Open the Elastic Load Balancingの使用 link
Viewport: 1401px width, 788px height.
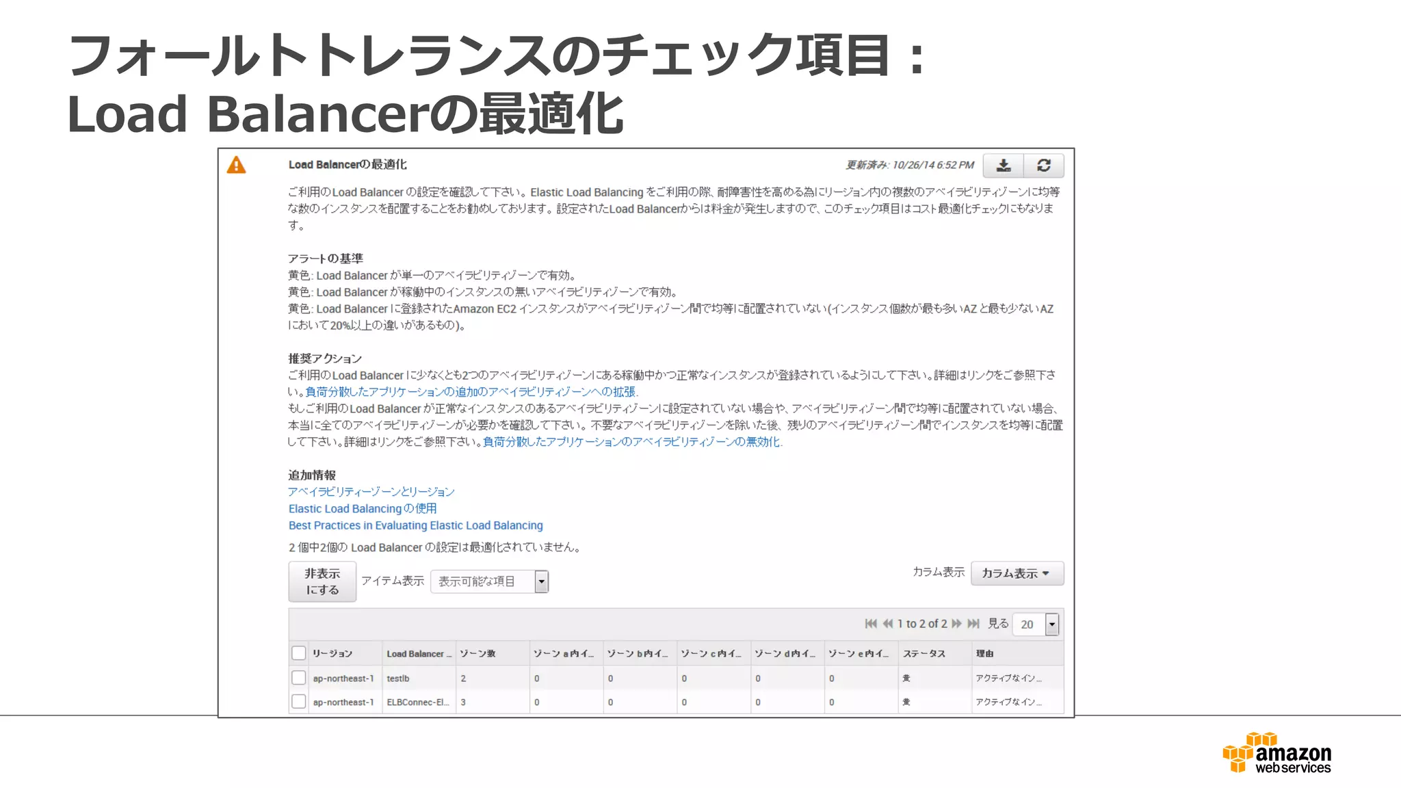click(x=363, y=509)
